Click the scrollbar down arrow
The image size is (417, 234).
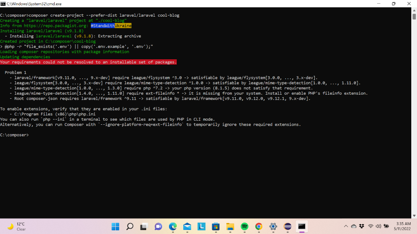(414, 216)
